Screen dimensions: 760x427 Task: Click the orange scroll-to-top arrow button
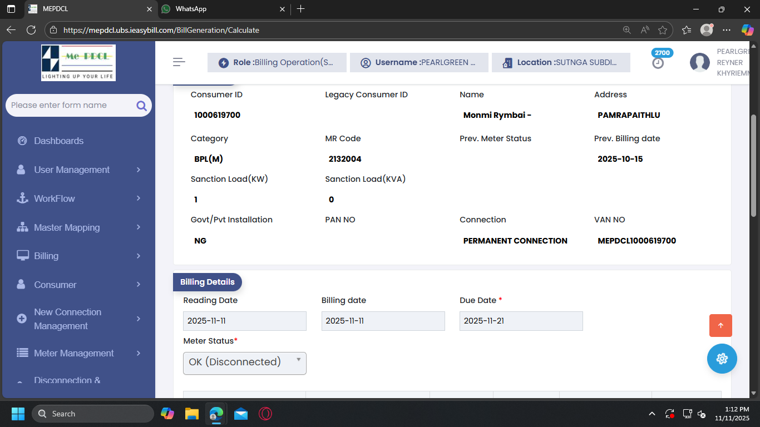click(720, 326)
